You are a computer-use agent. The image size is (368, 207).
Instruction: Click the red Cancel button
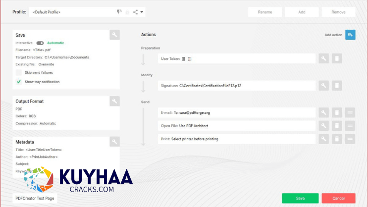click(338, 198)
